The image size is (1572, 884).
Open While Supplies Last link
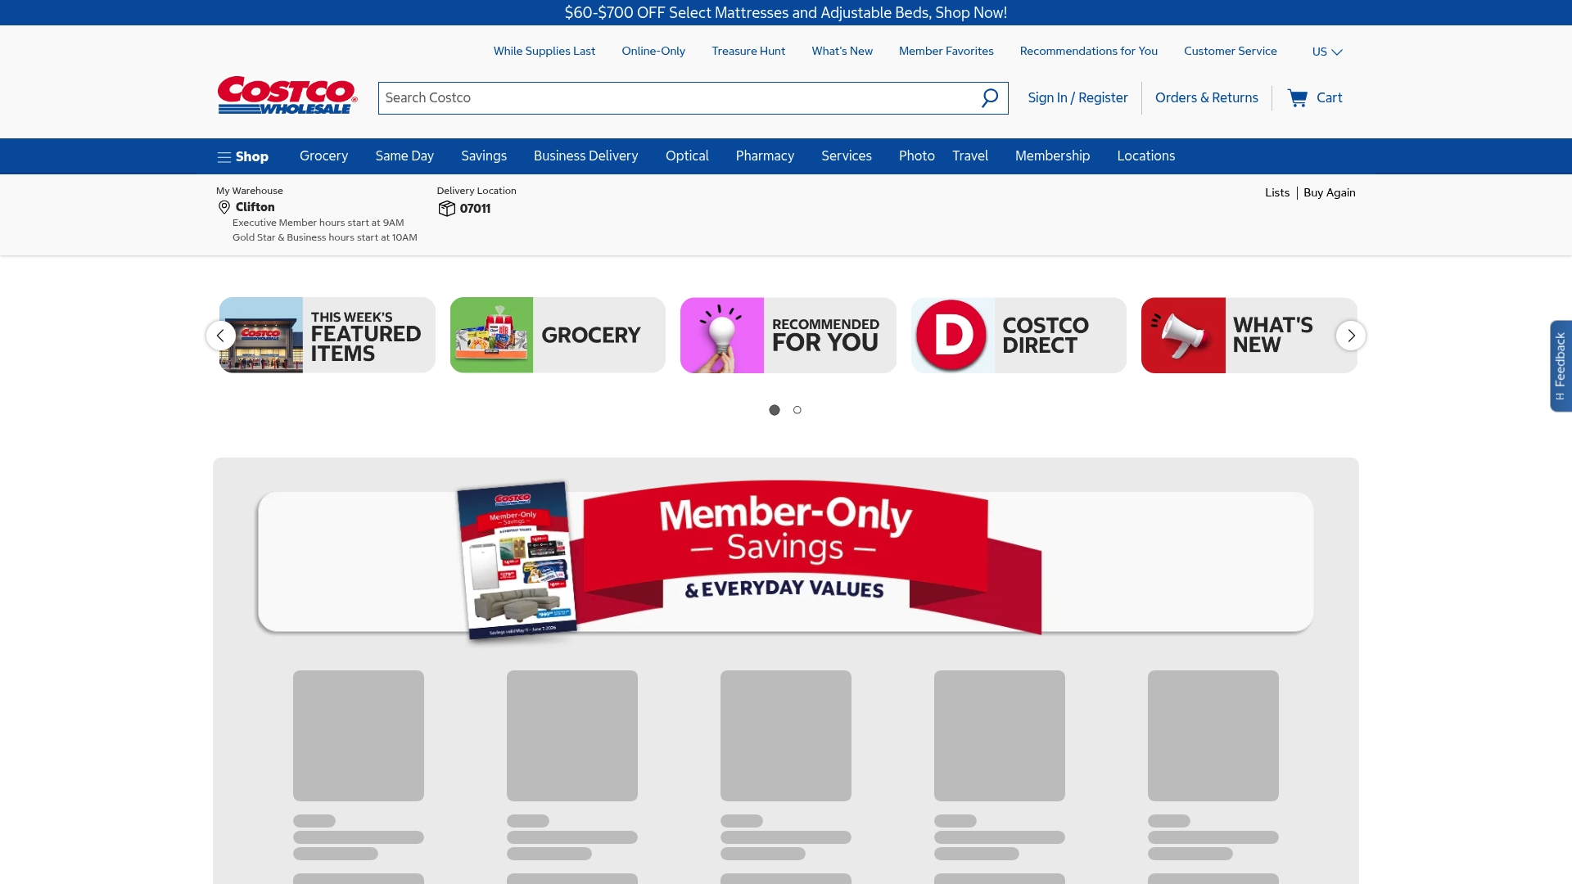pos(544,51)
